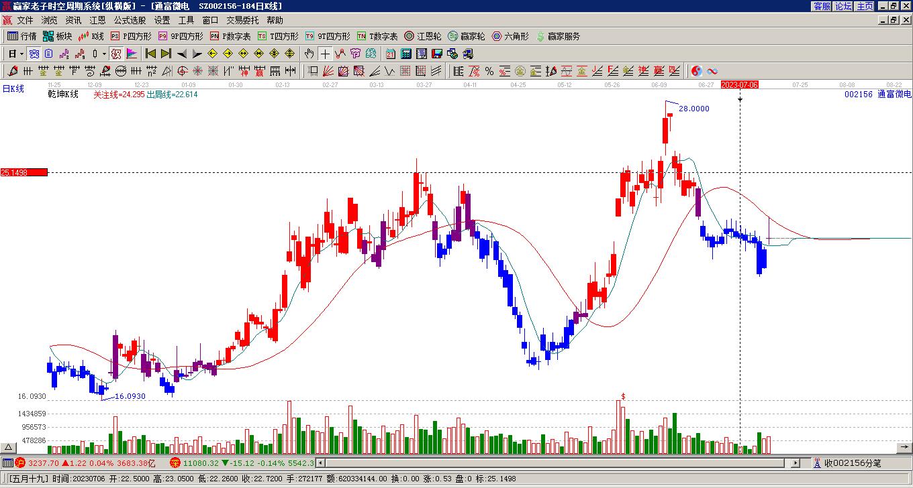Click the blue infinity loop icon
Image resolution: width=913 pixels, height=488 pixels.
(712, 71)
